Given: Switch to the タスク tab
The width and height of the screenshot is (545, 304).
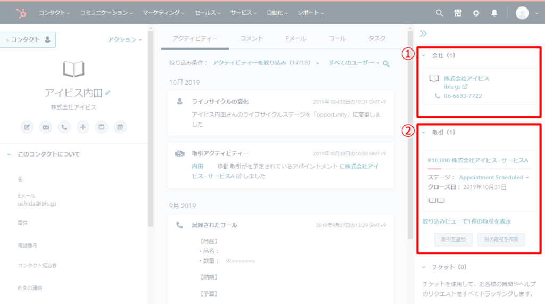Looking at the screenshot, I should click(377, 39).
